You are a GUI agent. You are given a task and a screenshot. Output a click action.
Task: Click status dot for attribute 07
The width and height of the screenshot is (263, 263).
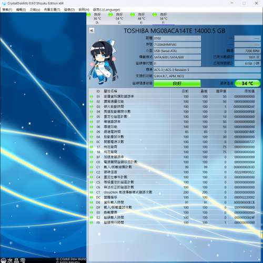click(92, 122)
